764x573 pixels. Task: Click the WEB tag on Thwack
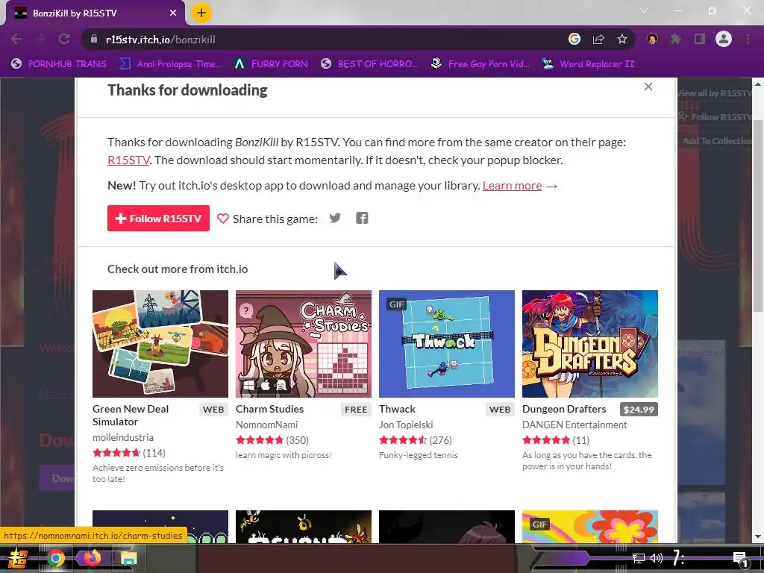pos(500,410)
